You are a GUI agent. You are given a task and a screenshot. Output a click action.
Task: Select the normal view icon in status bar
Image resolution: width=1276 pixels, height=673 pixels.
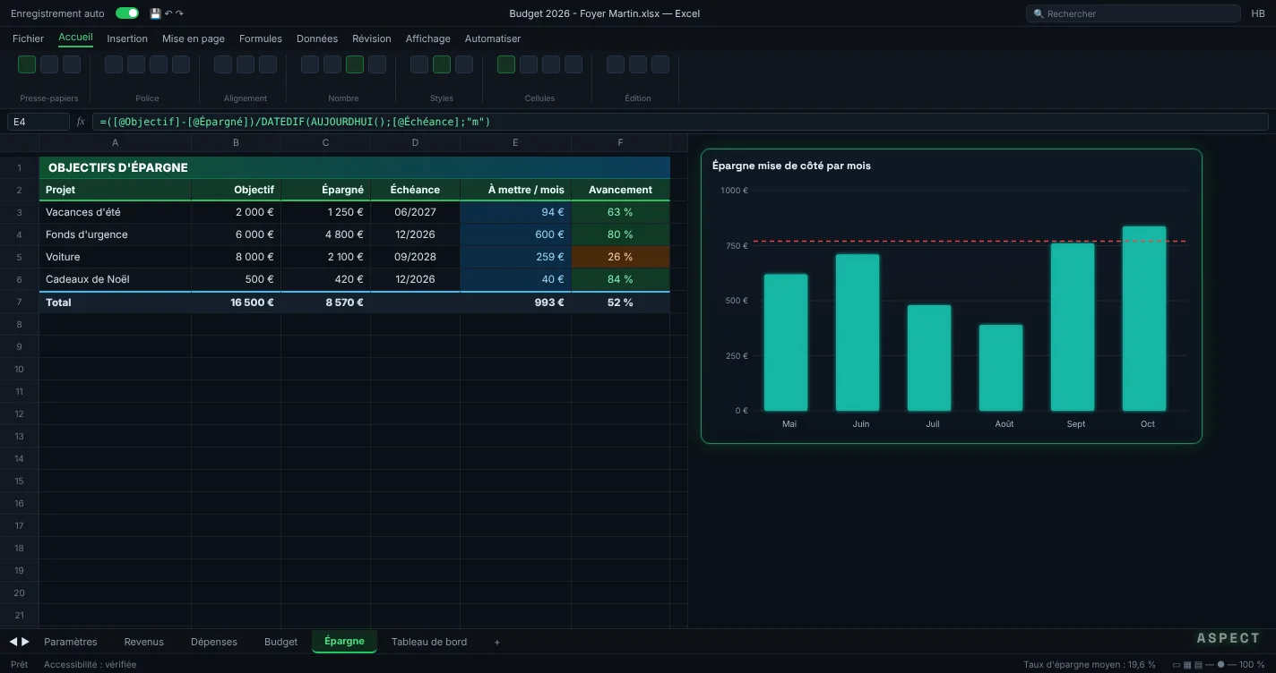[x=1177, y=665]
